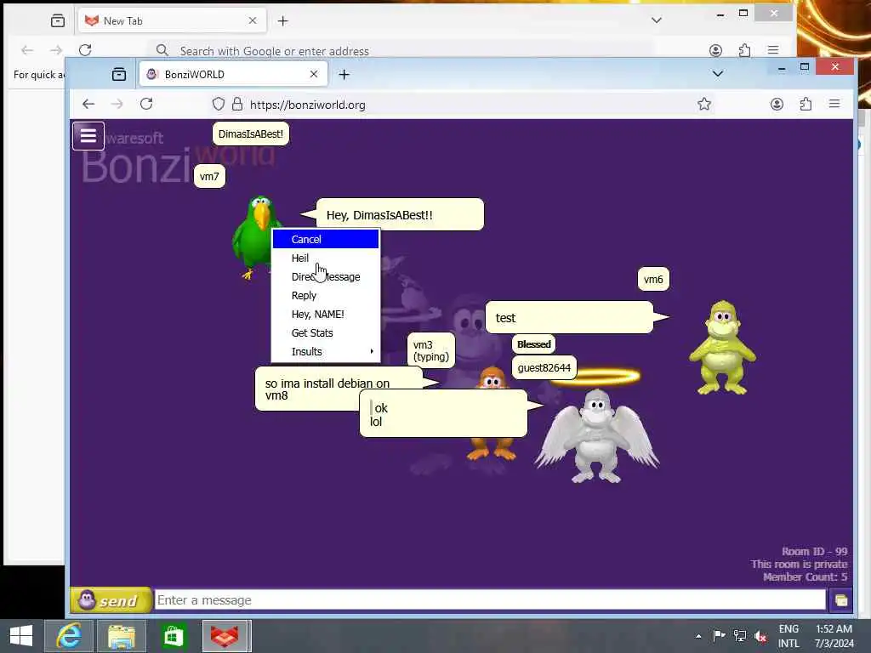Choose Hey, NAME! menu entry
The image size is (871, 653).
(x=326, y=315)
